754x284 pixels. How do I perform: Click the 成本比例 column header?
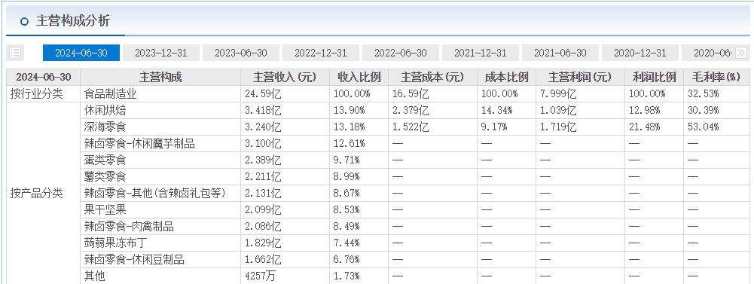(x=506, y=77)
